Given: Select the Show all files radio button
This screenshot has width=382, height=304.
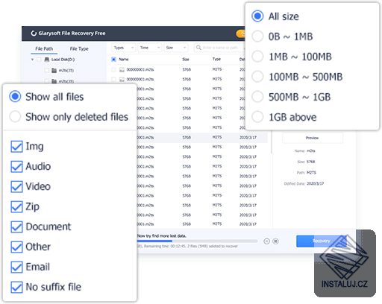Looking at the screenshot, I should (x=15, y=97).
